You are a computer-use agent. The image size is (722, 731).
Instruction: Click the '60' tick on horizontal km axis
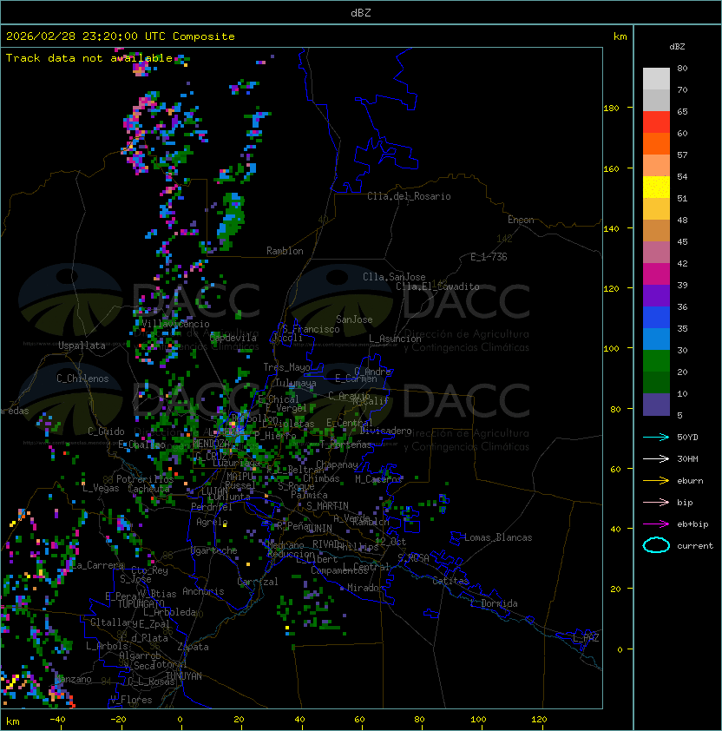[x=359, y=720]
